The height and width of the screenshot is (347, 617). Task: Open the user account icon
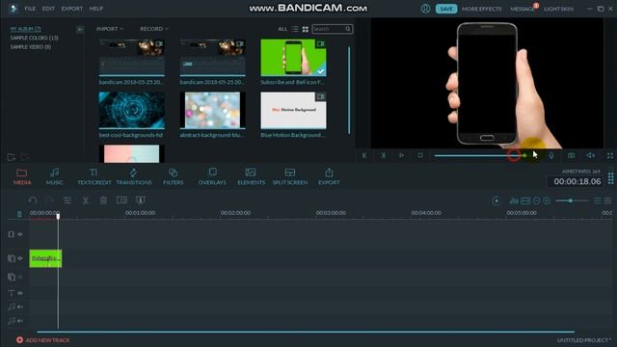(425, 9)
